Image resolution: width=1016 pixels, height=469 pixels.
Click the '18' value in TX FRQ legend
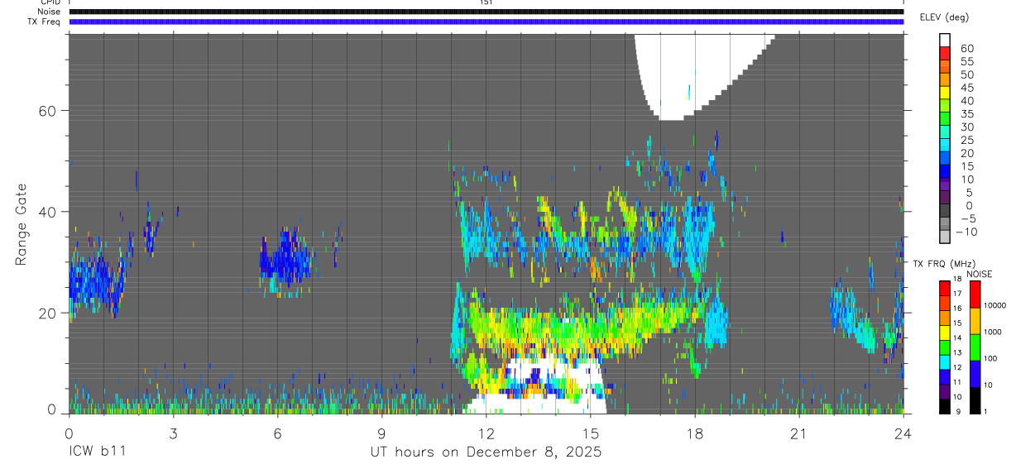pyautogui.click(x=956, y=280)
